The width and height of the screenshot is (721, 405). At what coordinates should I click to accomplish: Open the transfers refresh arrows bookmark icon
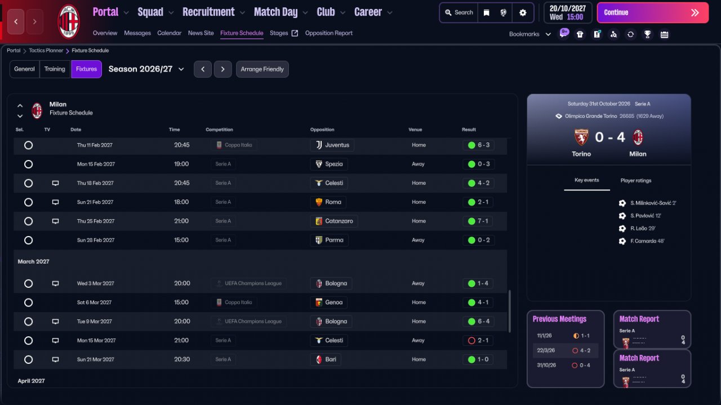(630, 34)
